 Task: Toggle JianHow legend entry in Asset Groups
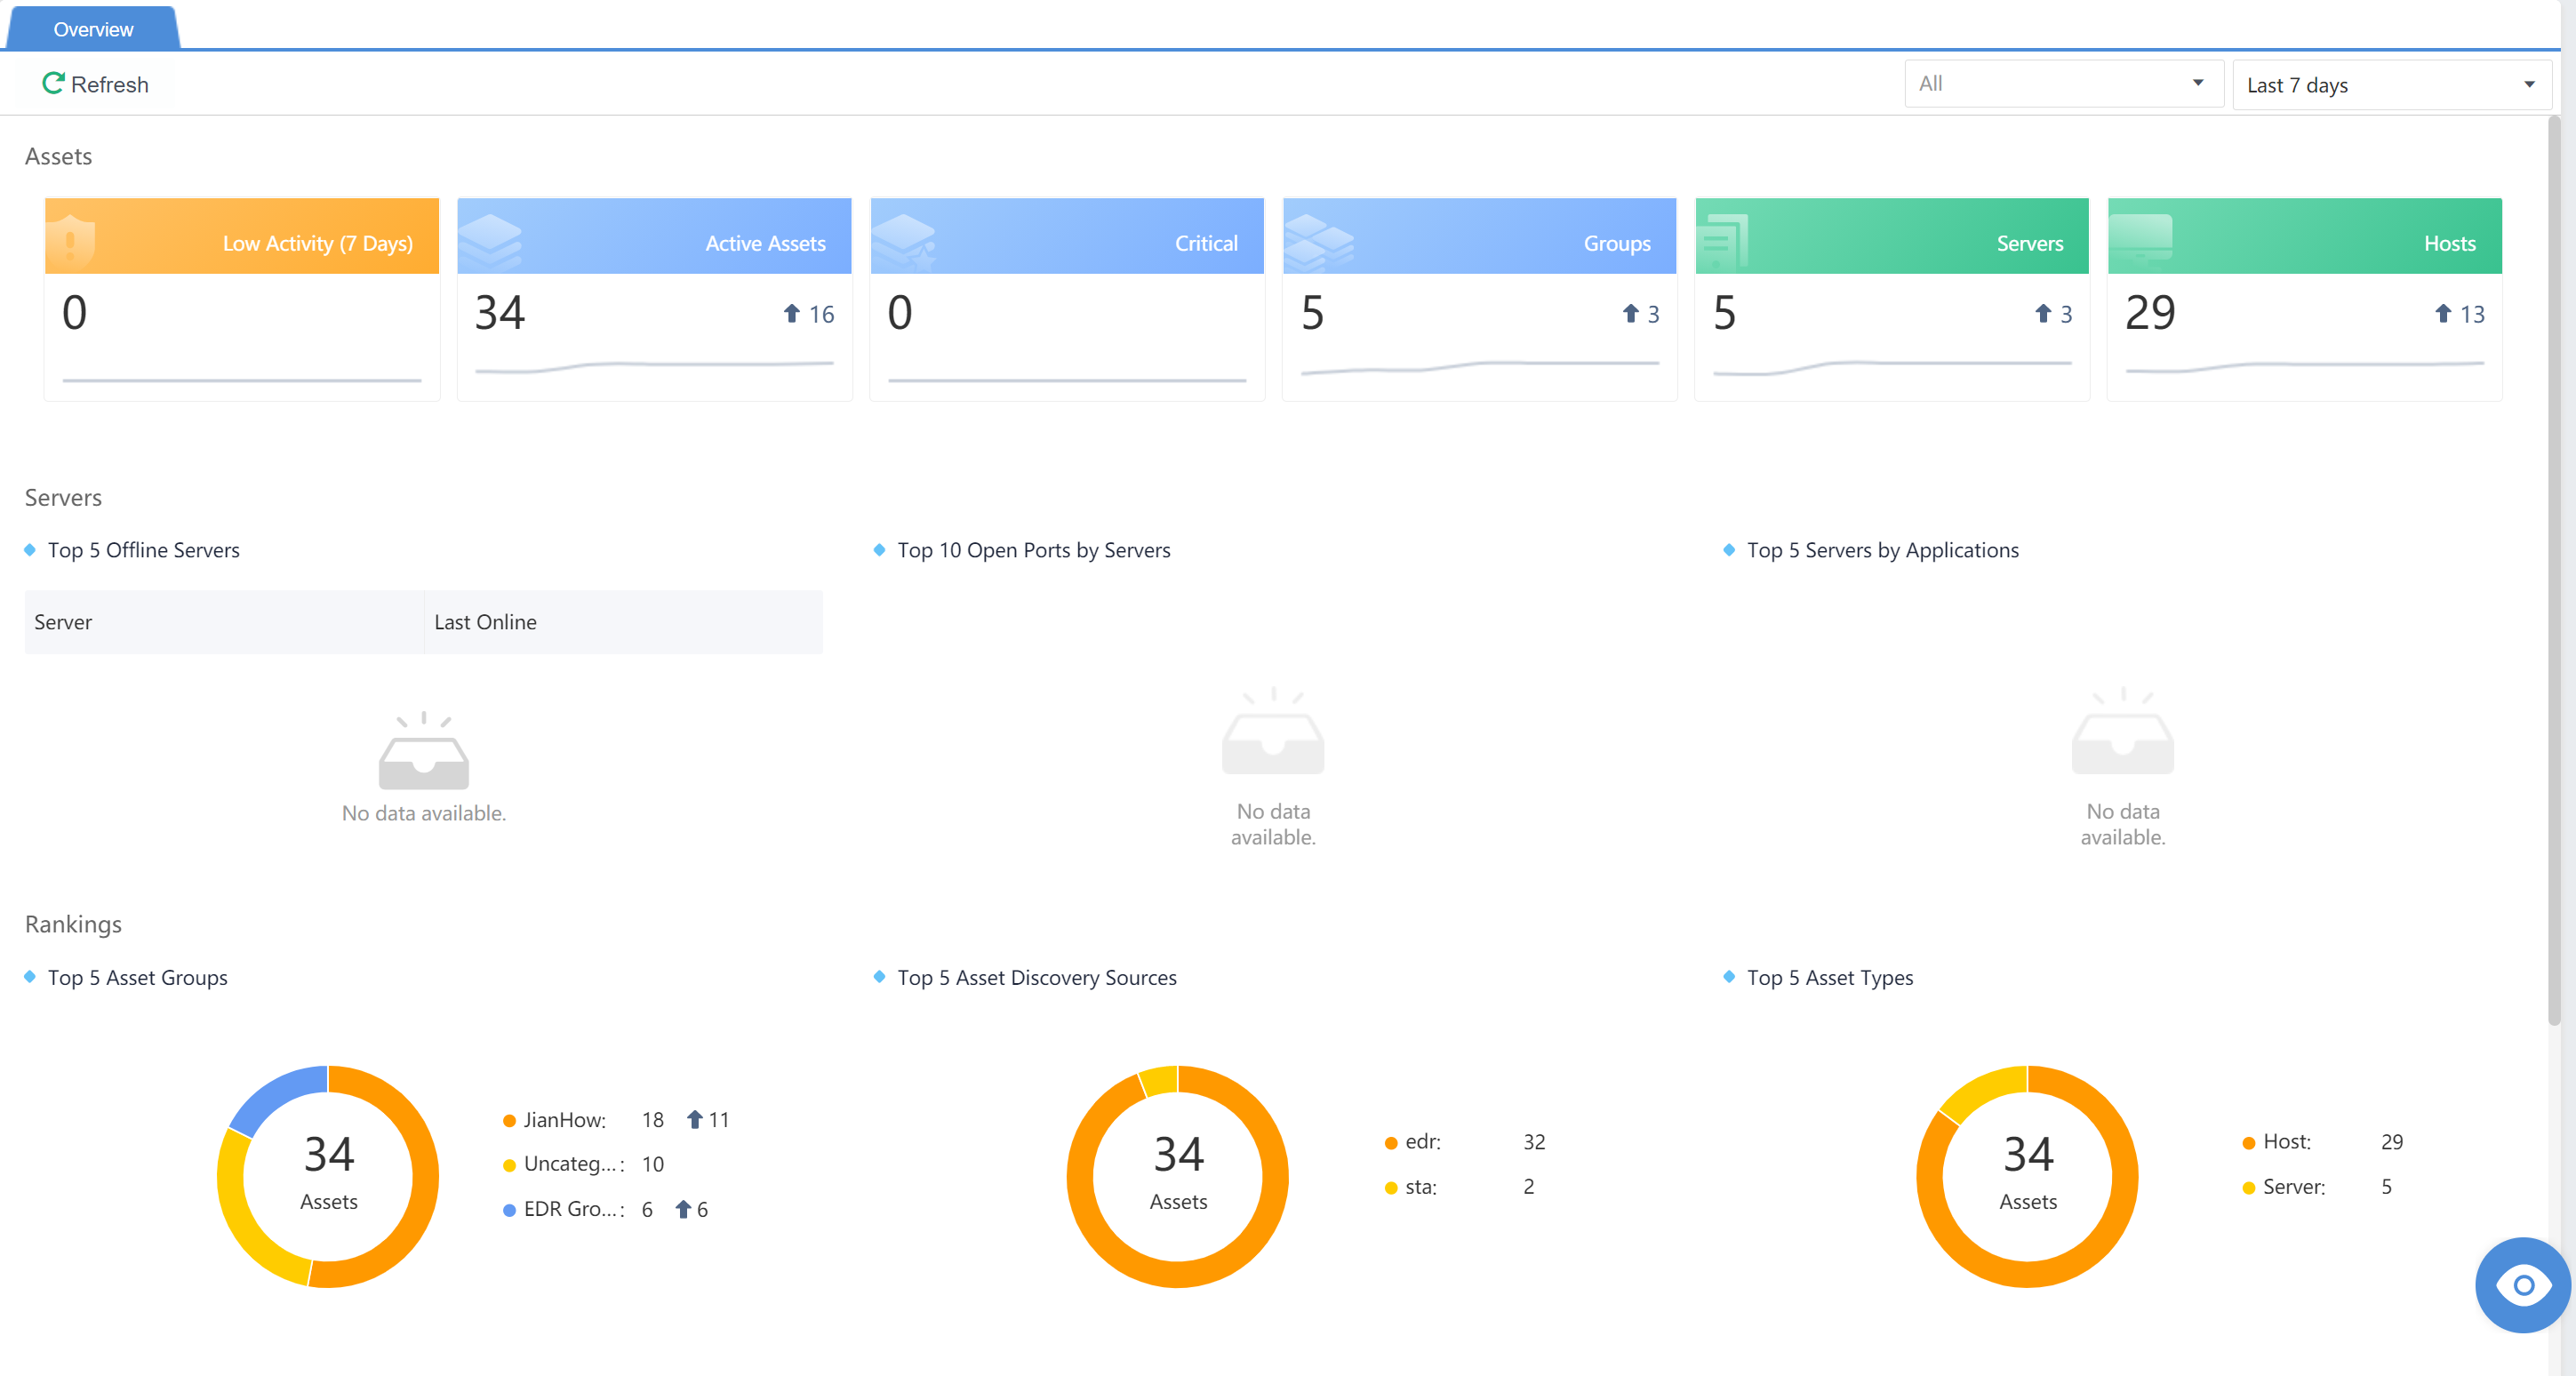(x=563, y=1120)
